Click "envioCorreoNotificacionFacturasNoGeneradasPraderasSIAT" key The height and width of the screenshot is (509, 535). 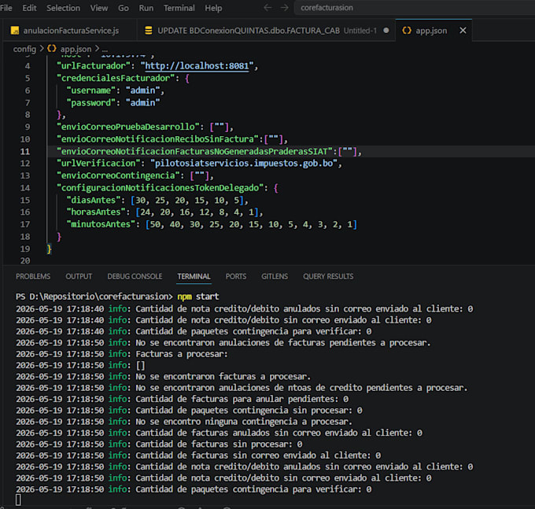click(x=194, y=152)
